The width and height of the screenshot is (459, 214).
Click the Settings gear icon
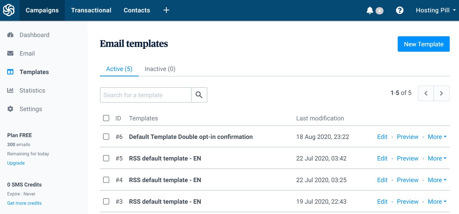10,109
